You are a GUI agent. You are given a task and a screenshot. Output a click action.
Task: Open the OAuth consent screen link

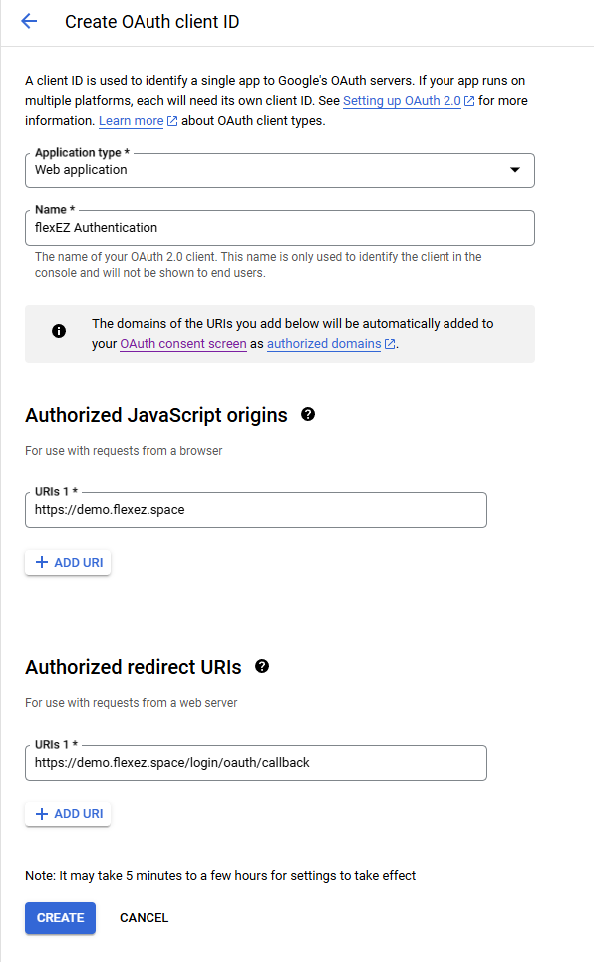(x=182, y=344)
